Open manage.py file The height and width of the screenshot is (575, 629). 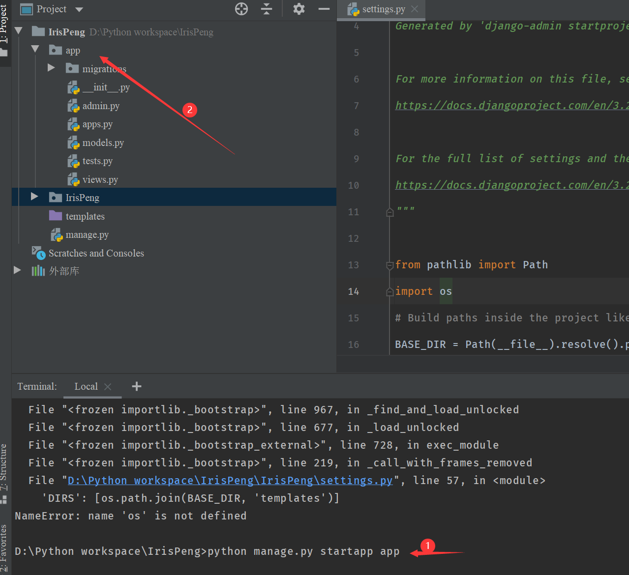87,235
